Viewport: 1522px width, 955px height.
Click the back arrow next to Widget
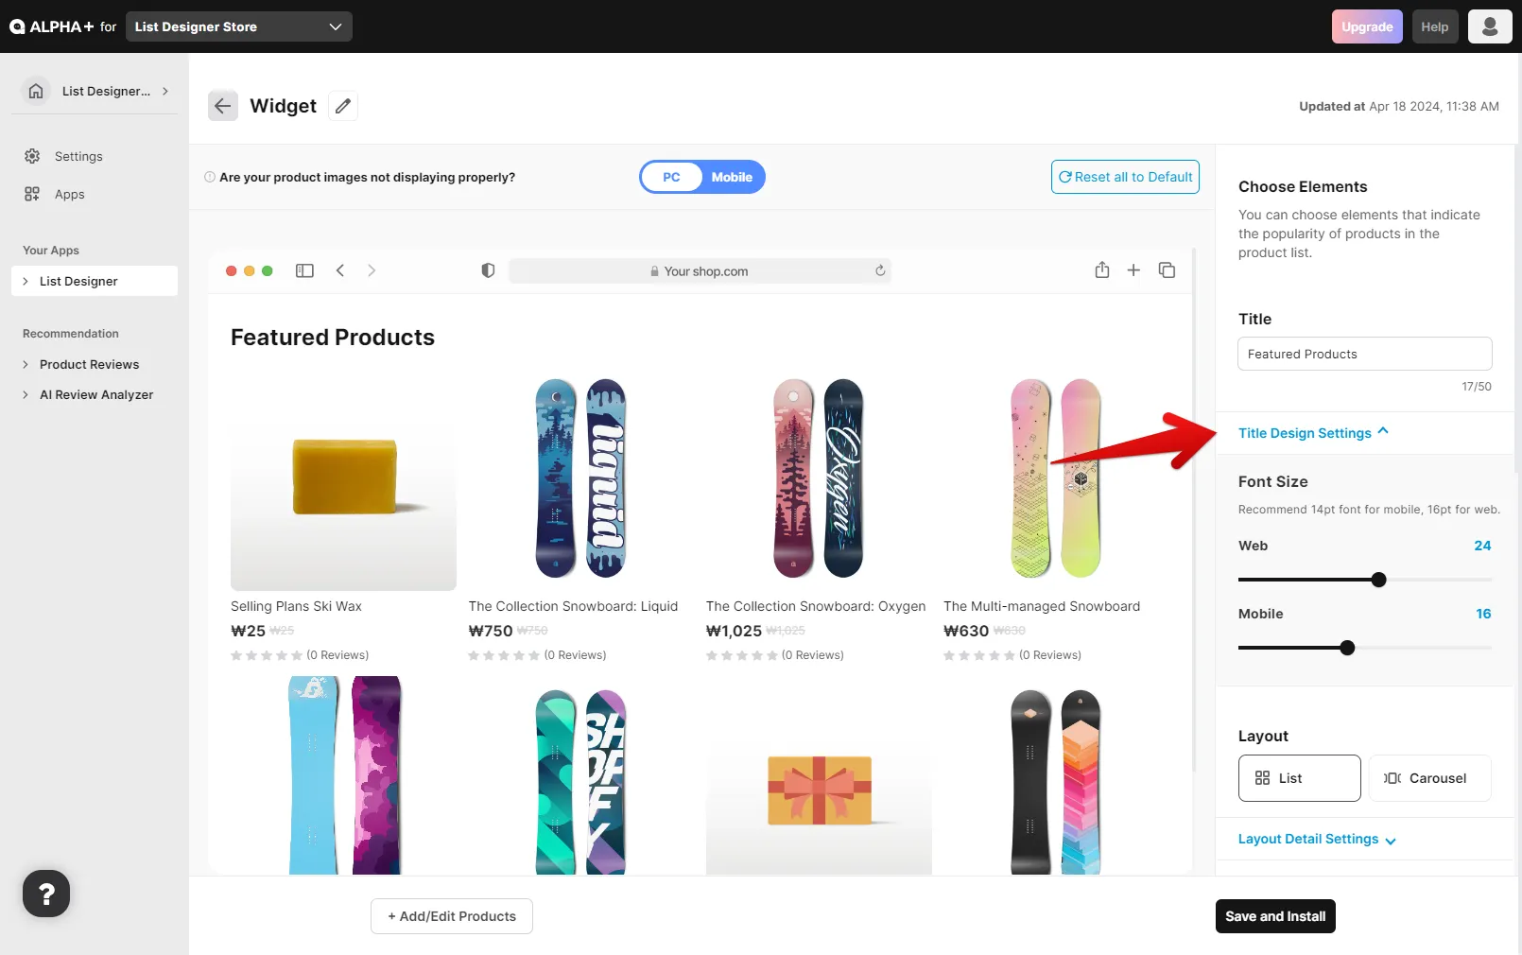click(x=223, y=106)
